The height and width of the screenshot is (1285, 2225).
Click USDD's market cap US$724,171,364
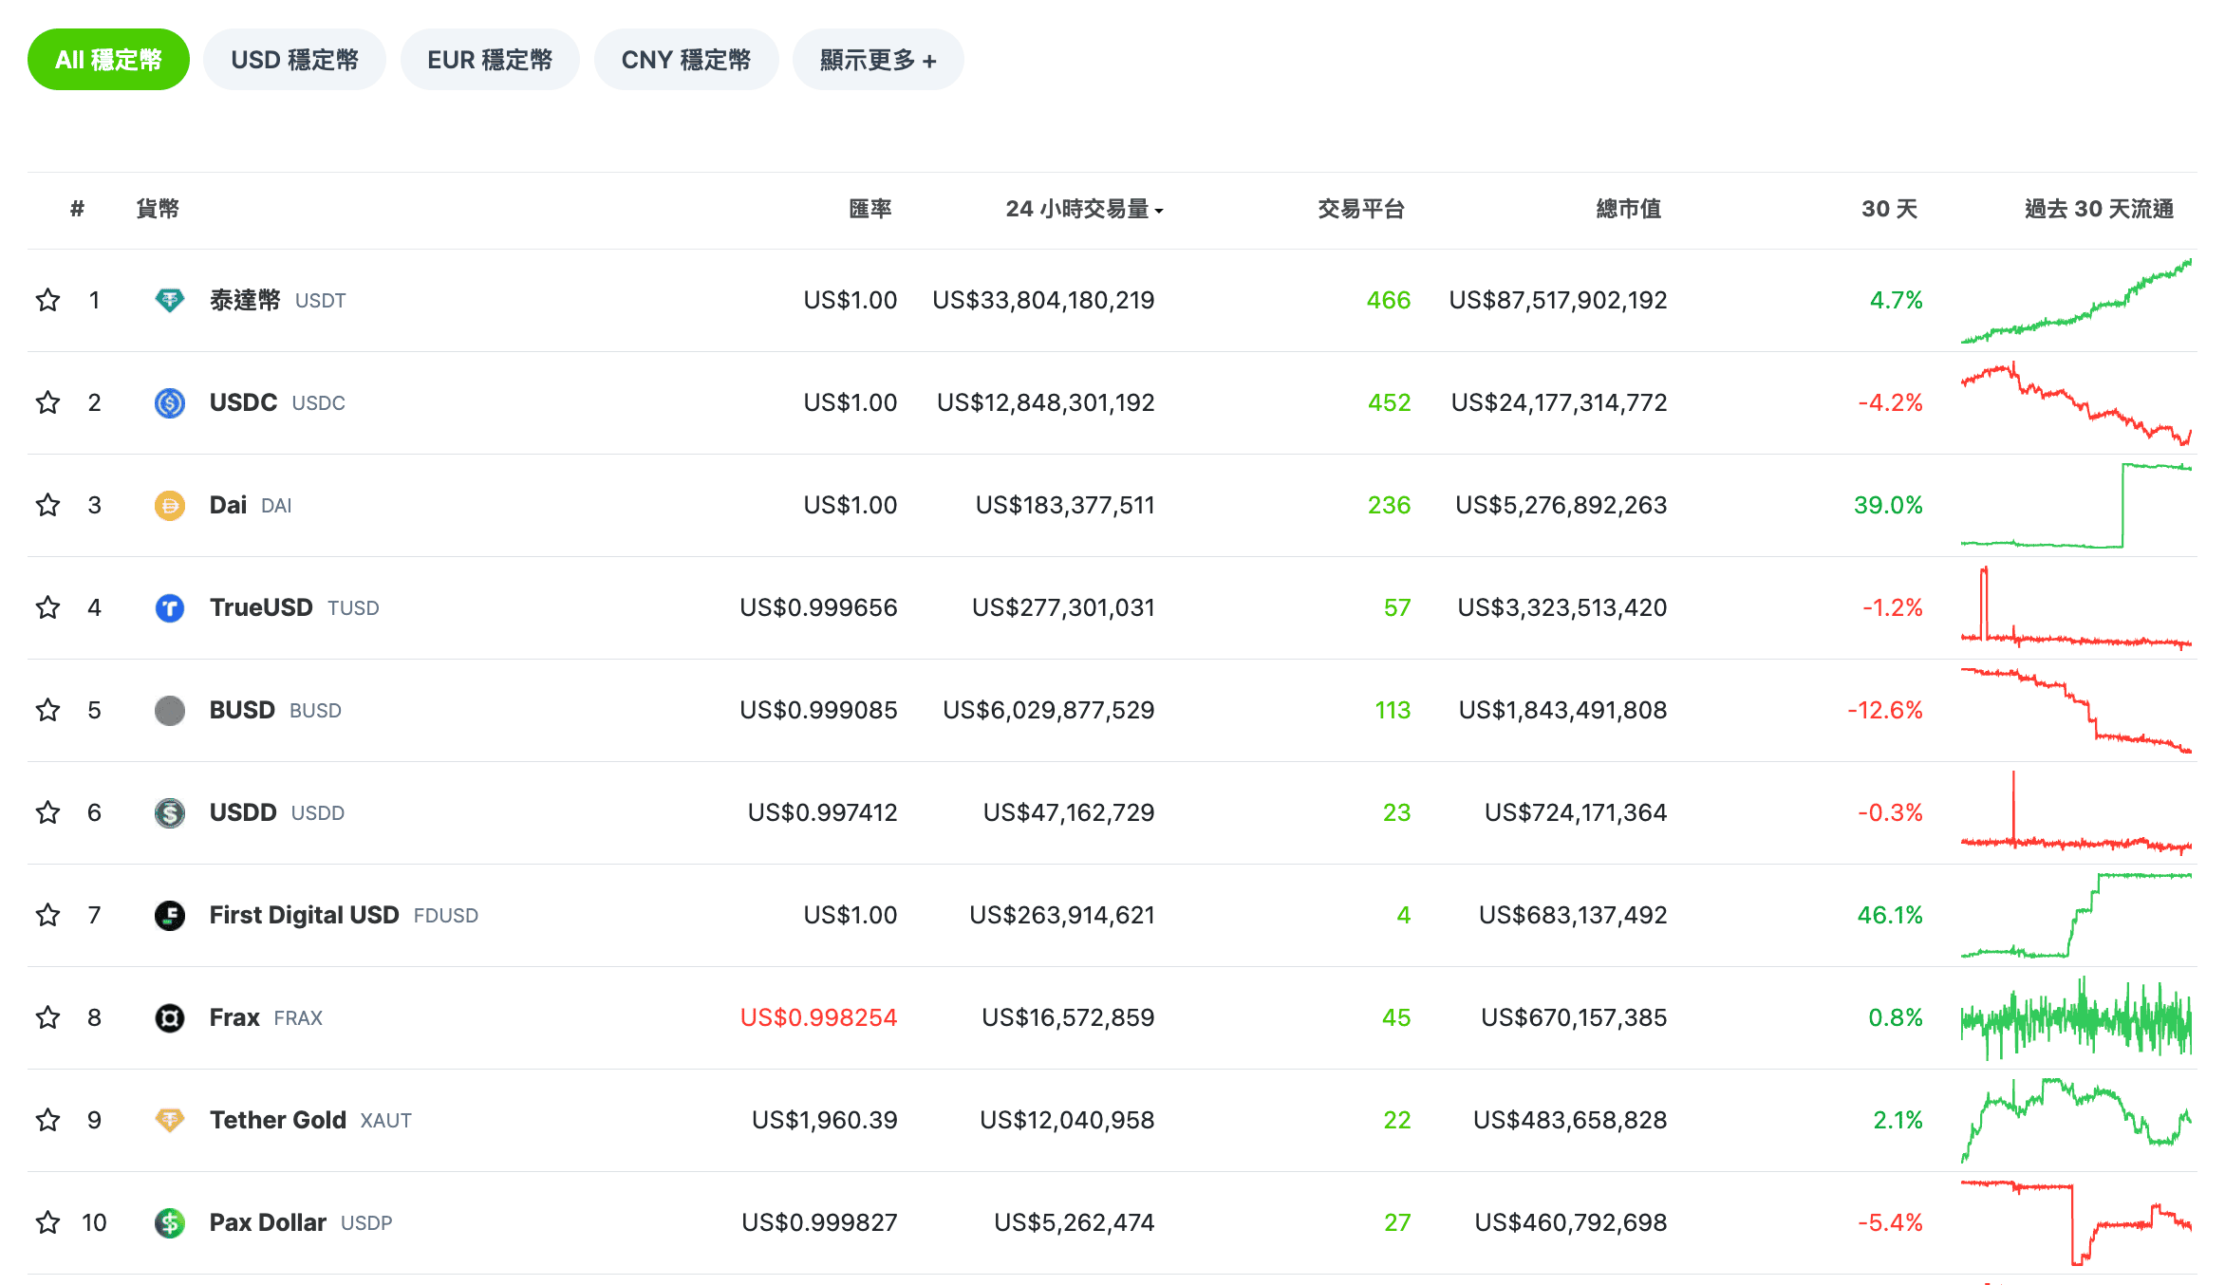(x=1576, y=812)
